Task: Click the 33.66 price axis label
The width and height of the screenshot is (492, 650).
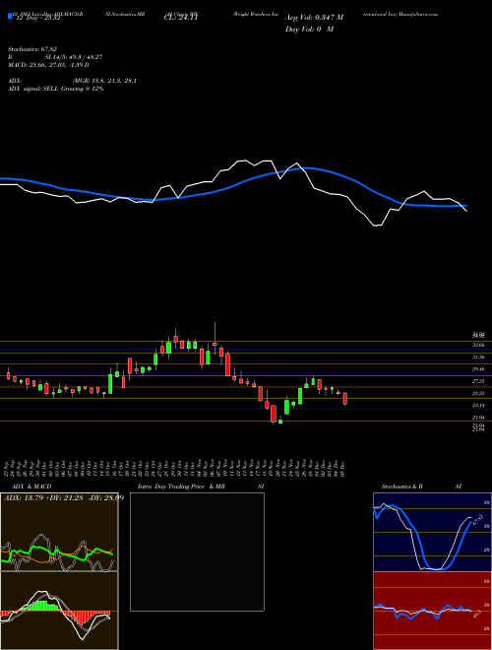Action: coord(478,345)
